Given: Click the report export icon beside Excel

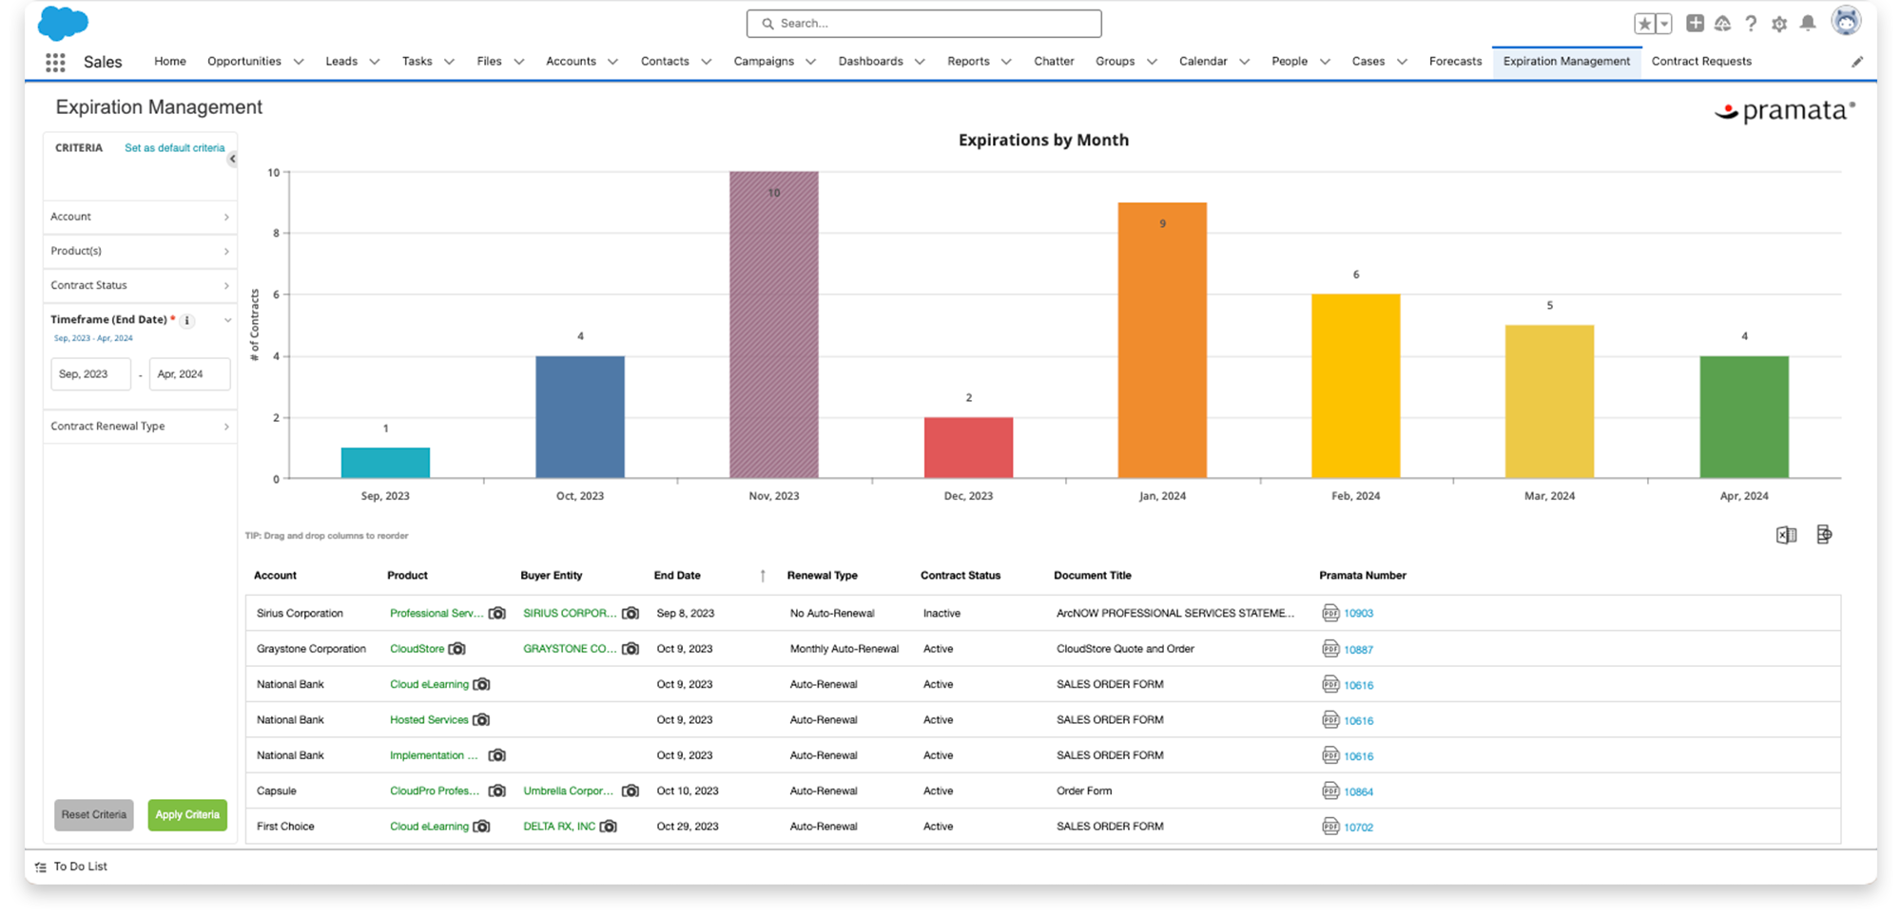Looking at the screenshot, I should [x=1824, y=535].
